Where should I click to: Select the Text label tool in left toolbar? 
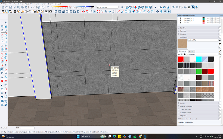tap(6, 73)
